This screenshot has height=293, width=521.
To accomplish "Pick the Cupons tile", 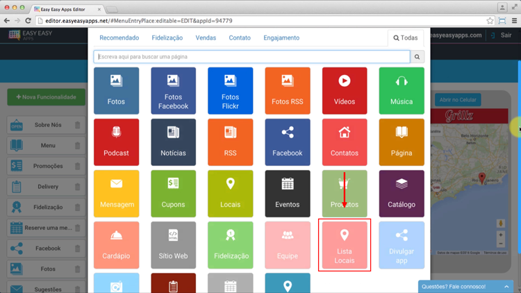I will click(173, 194).
